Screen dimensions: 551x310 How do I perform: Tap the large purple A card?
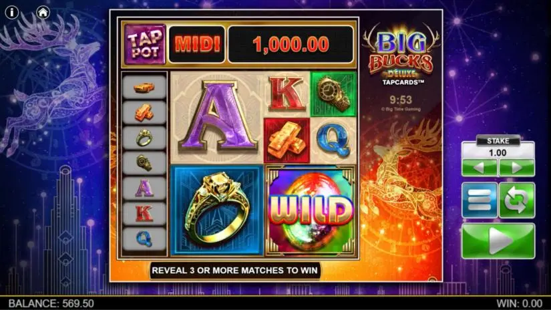217,118
